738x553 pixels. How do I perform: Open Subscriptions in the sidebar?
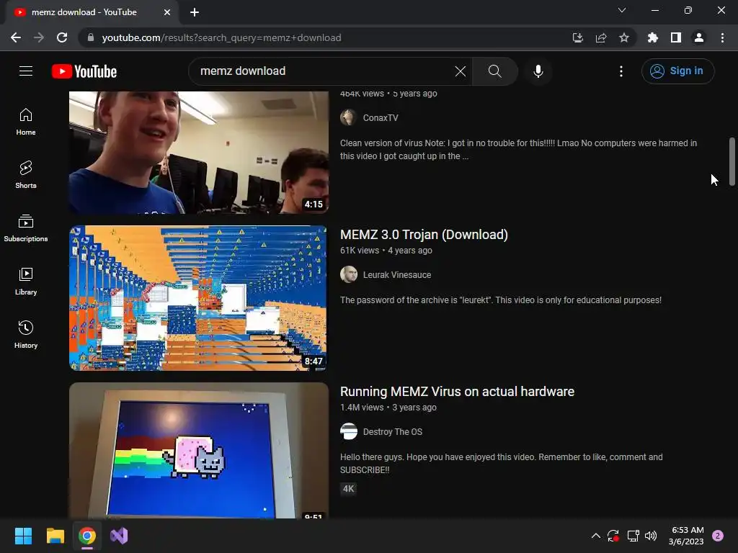pyautogui.click(x=26, y=228)
